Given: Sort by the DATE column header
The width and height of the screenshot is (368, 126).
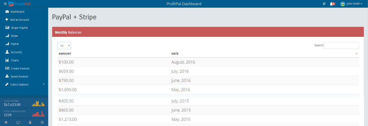Looking at the screenshot, I should (x=175, y=54).
